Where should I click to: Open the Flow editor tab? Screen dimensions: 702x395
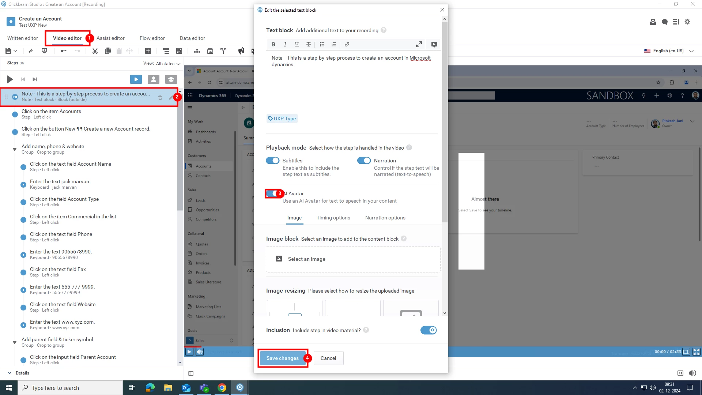click(152, 38)
